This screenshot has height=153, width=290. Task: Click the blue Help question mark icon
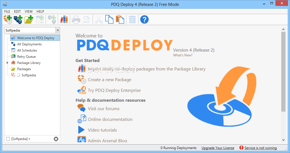click(144, 19)
